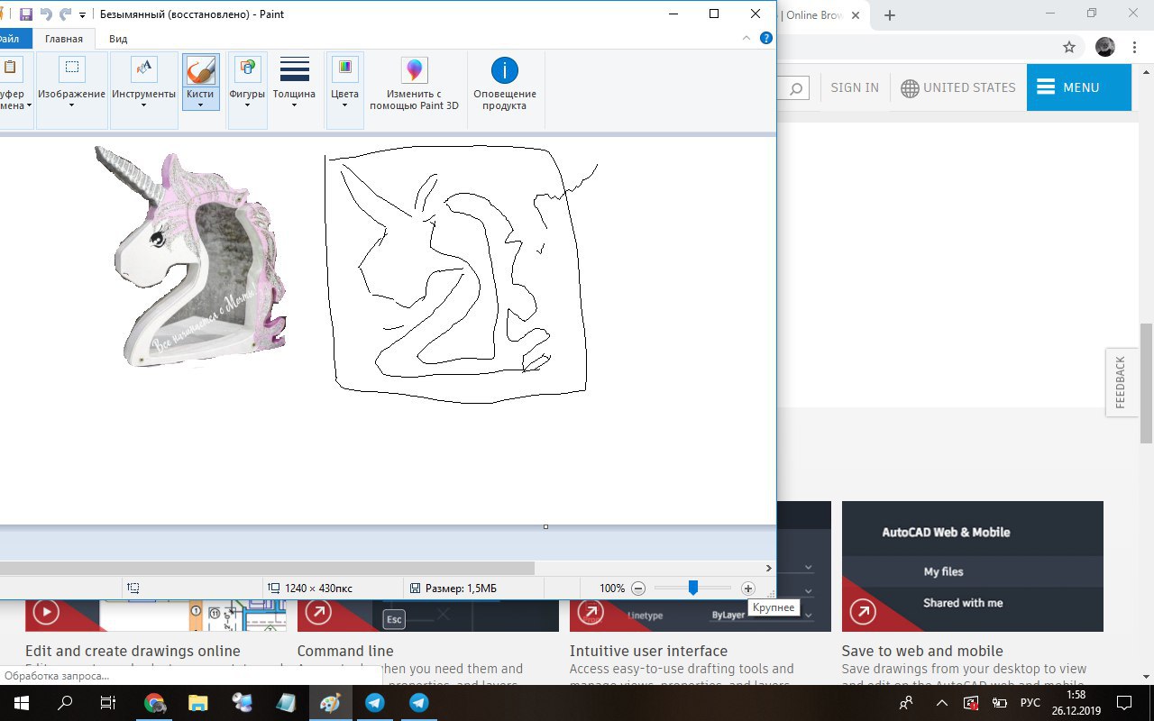1154x721 pixels.
Task: Show hidden system tray icons
Action: [x=942, y=703]
